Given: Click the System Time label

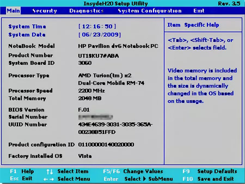Looking at the screenshot, I should 27,26.
